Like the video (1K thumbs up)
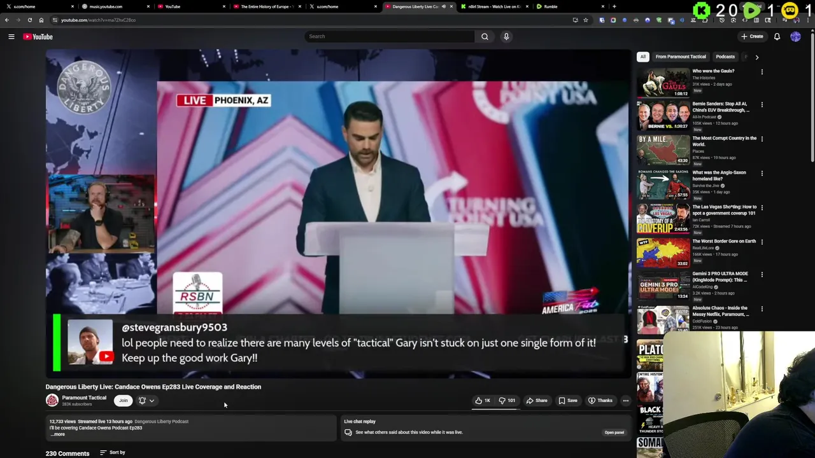Screen dimensions: 815x458 [x=483, y=400]
